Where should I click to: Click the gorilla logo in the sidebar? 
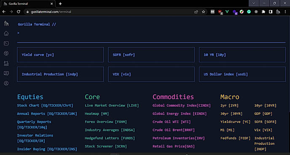point(6,23)
